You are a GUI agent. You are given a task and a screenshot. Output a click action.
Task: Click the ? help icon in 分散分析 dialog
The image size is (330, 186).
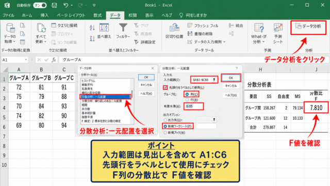[x=237, y=68]
